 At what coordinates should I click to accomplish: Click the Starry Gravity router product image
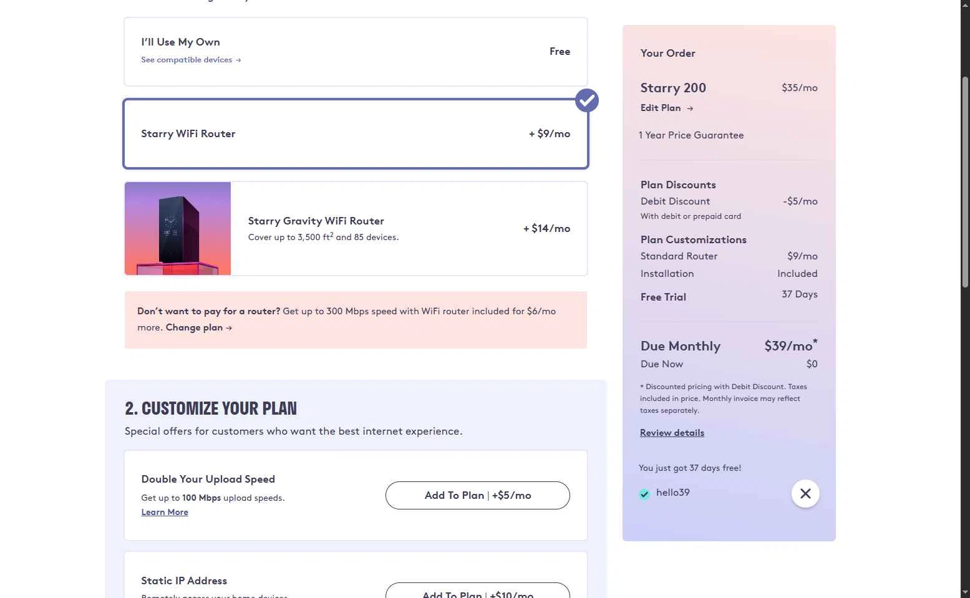pyautogui.click(x=178, y=228)
